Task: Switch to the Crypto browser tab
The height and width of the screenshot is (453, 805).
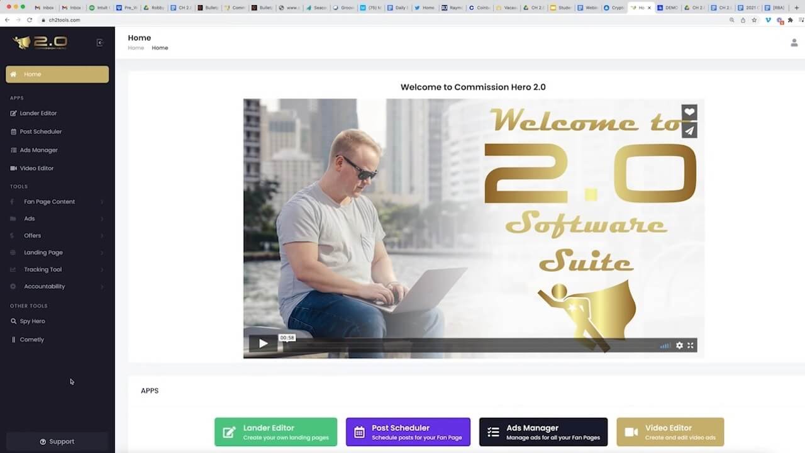Action: click(x=614, y=8)
